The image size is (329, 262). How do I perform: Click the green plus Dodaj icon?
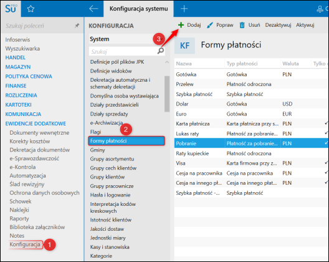tap(181, 25)
